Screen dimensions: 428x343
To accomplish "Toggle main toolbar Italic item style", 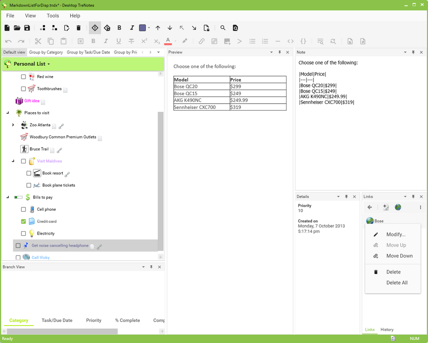I will tap(132, 28).
